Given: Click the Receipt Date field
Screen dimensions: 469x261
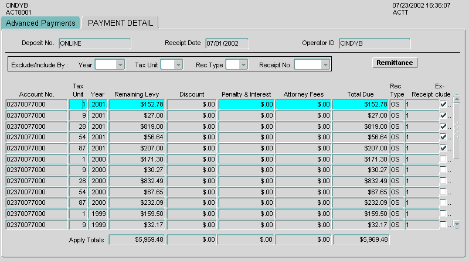Looking at the screenshot, I should tap(227, 44).
